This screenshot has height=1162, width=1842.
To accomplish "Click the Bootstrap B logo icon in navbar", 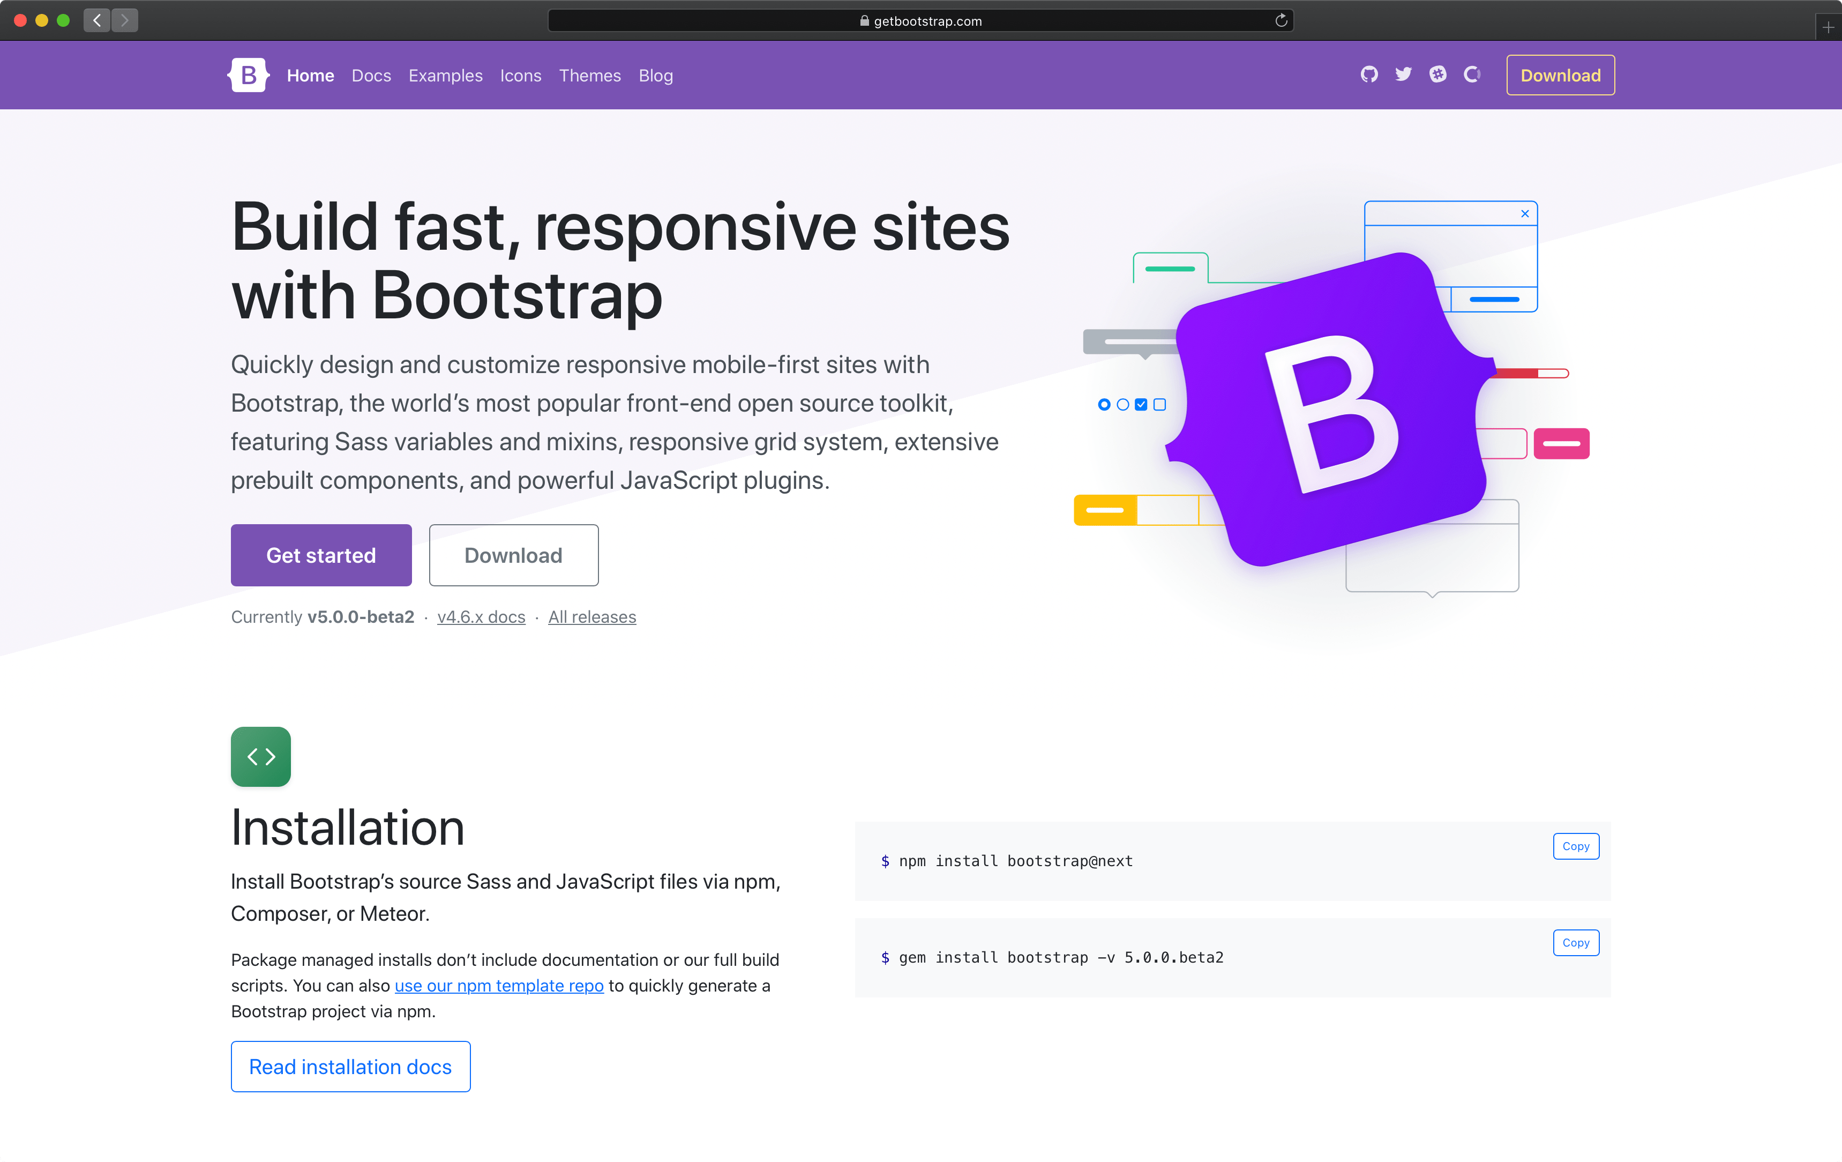I will click(x=248, y=75).
